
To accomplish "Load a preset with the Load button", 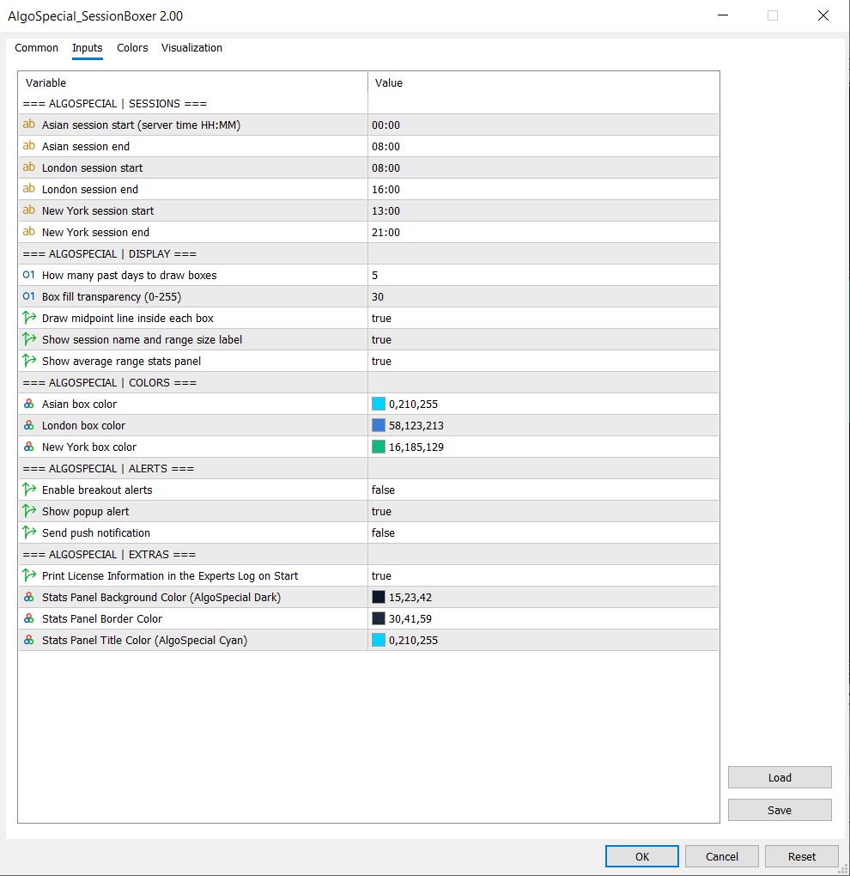I will point(780,778).
